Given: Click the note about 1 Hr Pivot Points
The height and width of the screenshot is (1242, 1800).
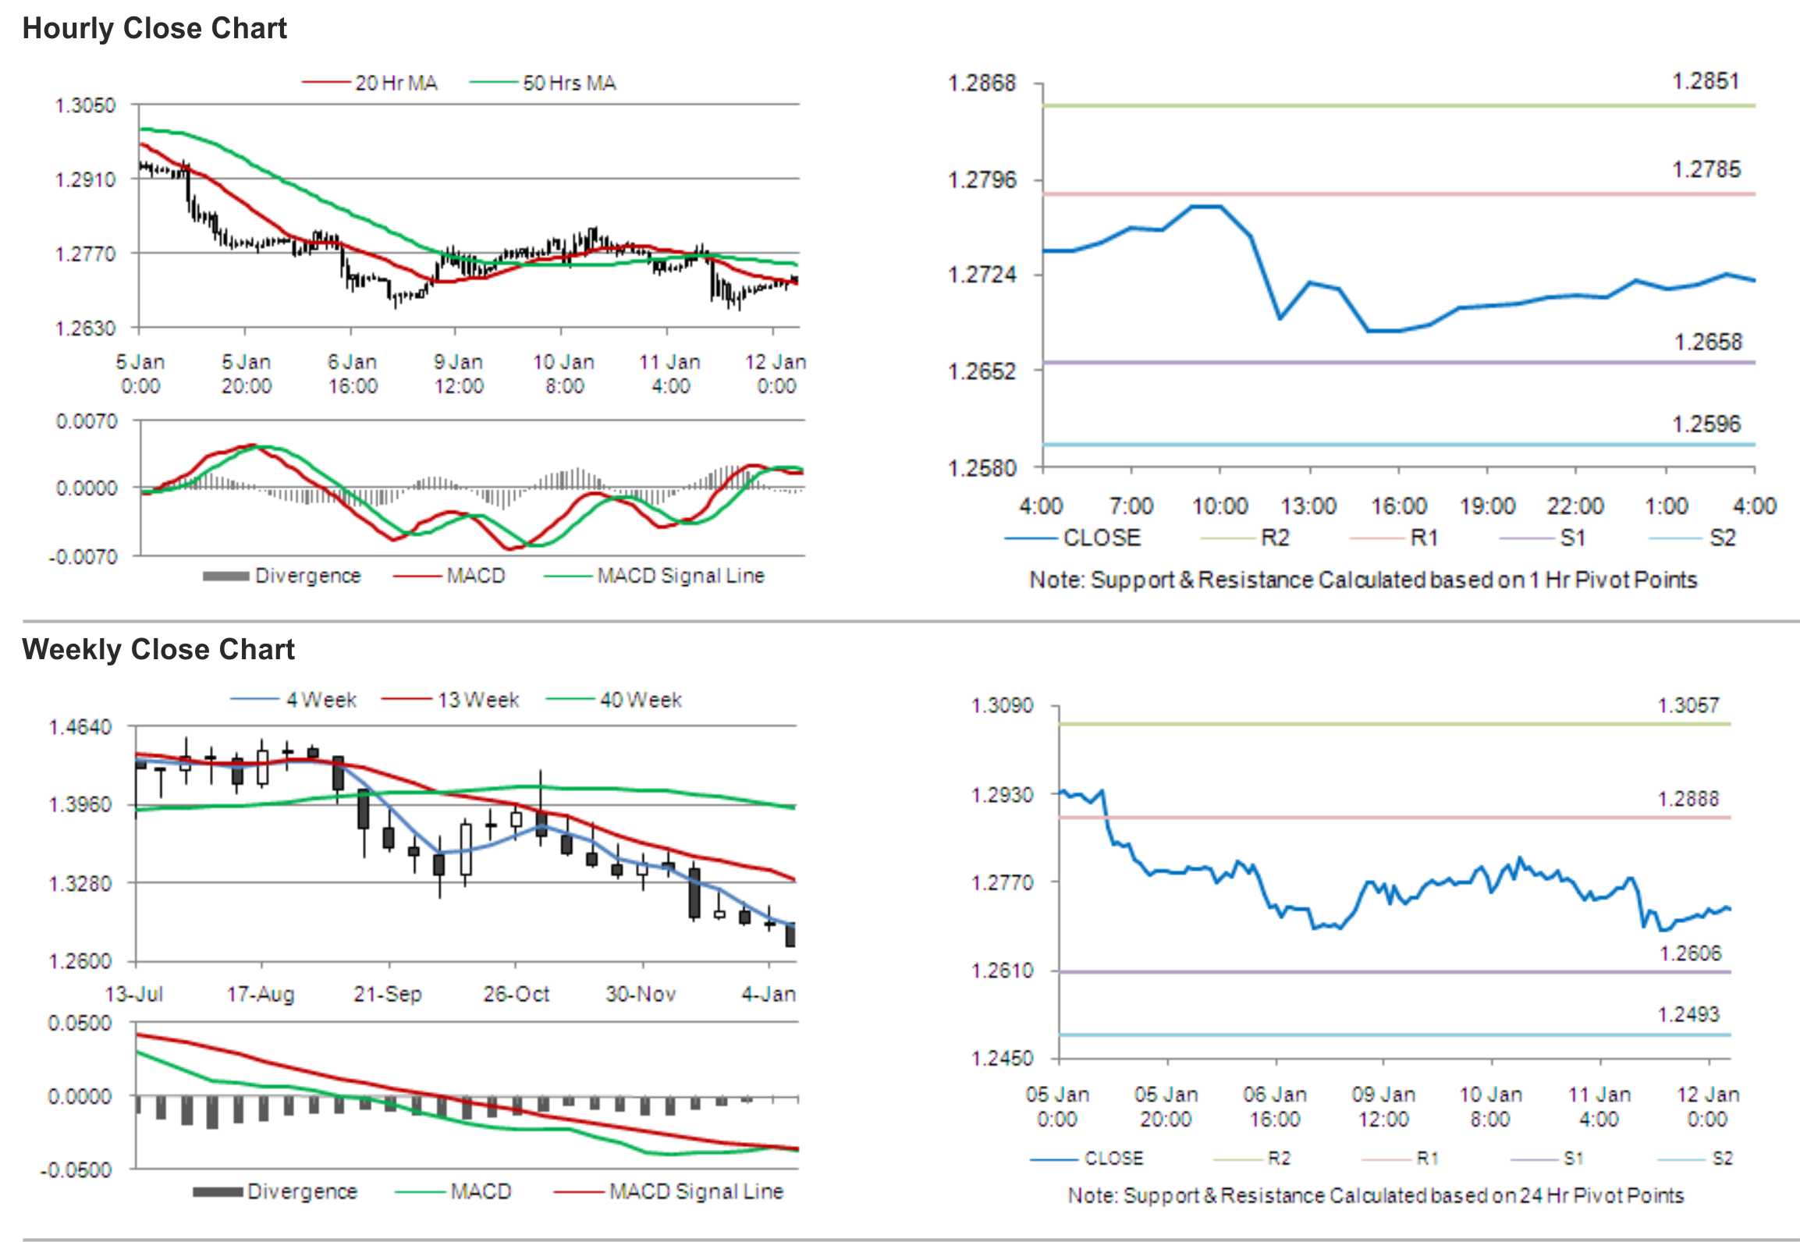Looking at the screenshot, I should point(1363,580).
